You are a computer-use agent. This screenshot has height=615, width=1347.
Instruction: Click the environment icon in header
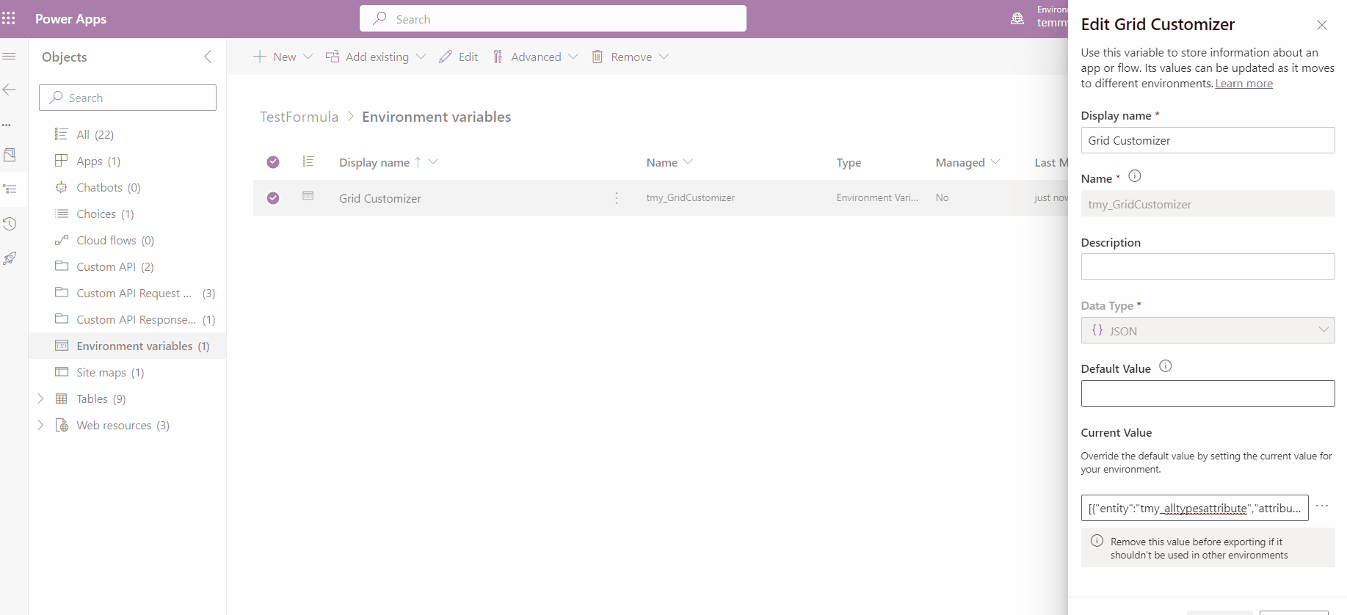[1017, 19]
